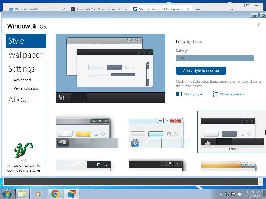Open WindowBlinds taskbar icon
The width and height of the screenshot is (266, 199).
[71, 194]
